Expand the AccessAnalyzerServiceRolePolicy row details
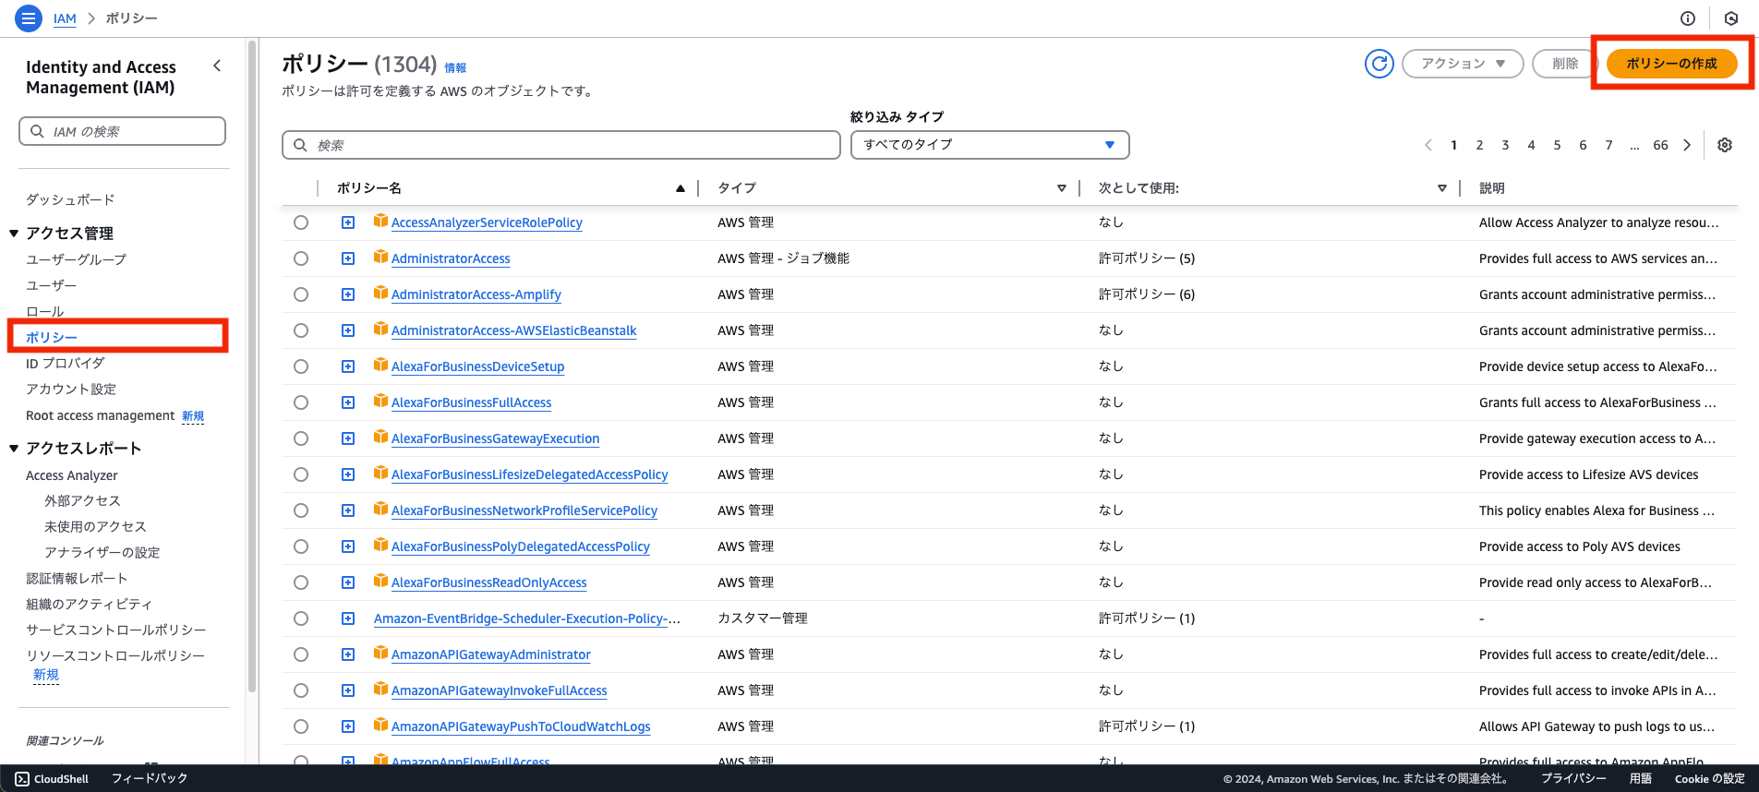1759x792 pixels. (348, 222)
